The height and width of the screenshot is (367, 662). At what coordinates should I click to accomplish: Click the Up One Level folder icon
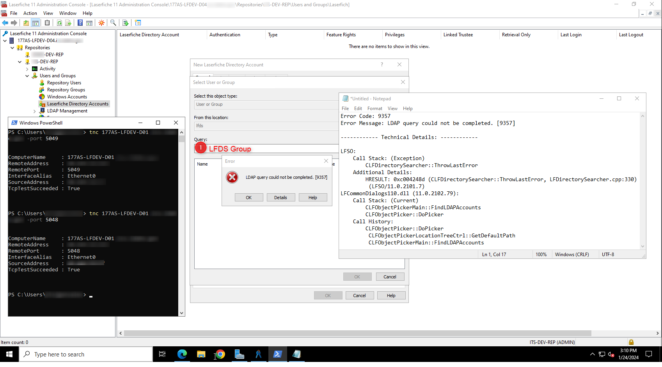coord(26,23)
